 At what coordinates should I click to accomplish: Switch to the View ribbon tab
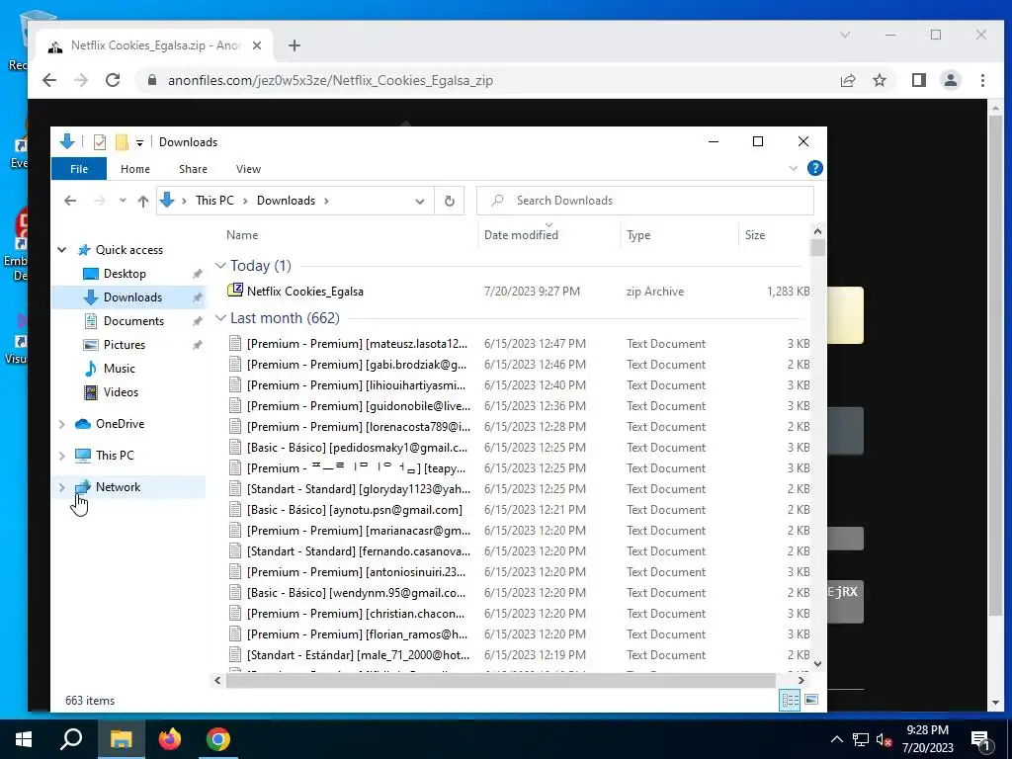pos(248,169)
